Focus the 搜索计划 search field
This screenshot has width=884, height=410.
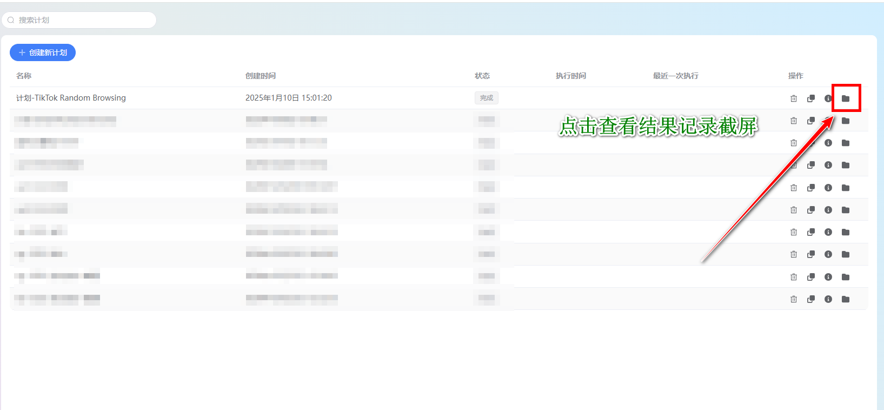pos(79,20)
